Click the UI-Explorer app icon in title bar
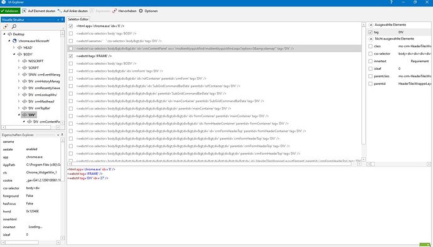This screenshot has width=433, height=247. point(3,3)
